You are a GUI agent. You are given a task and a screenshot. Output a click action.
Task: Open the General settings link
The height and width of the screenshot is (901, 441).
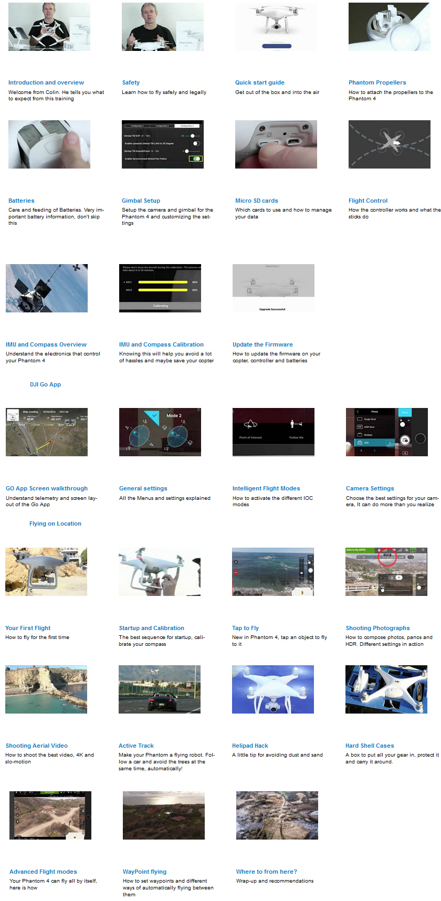(143, 488)
